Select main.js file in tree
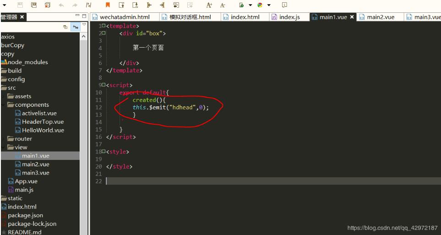The height and width of the screenshot is (235, 441). (x=24, y=190)
